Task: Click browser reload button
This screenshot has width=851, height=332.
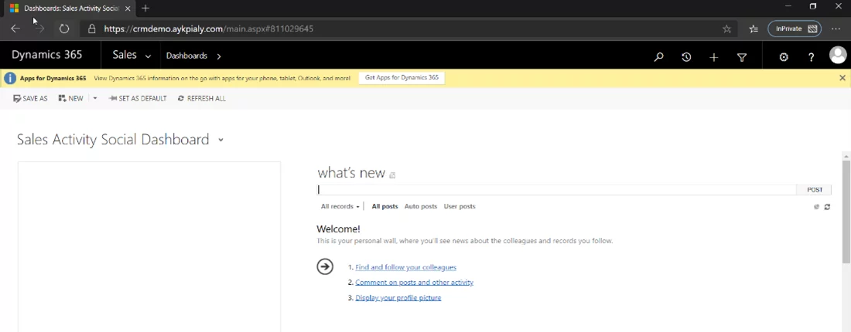Action: pyautogui.click(x=64, y=29)
